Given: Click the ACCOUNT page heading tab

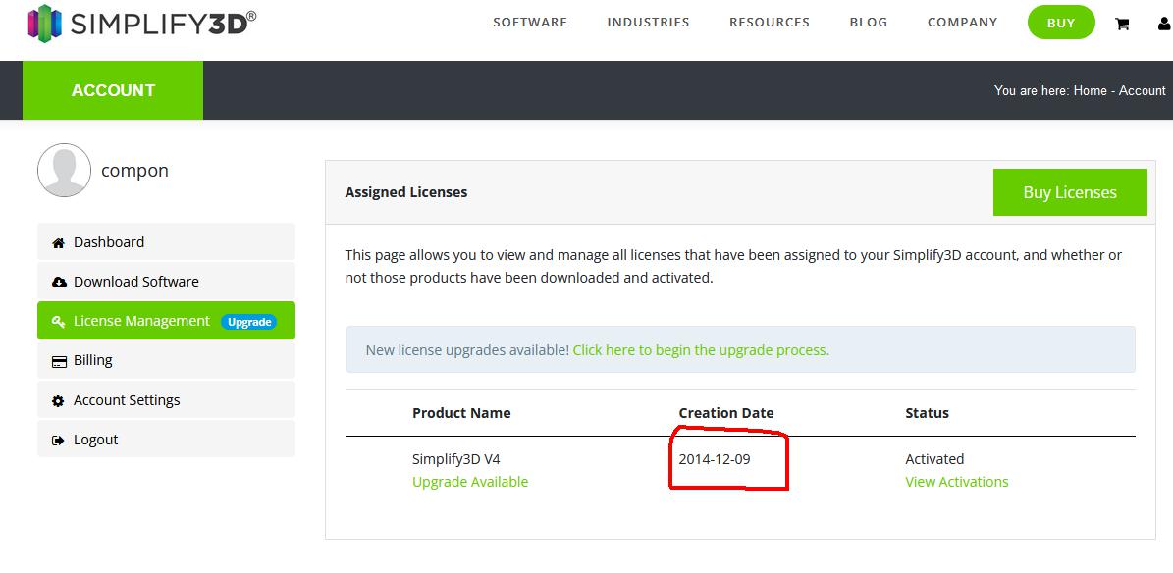Looking at the screenshot, I should (113, 90).
